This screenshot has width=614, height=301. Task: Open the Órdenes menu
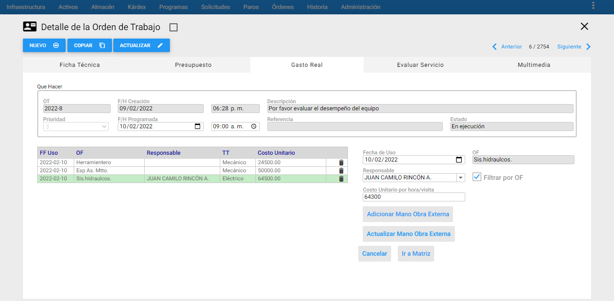pos(283,7)
